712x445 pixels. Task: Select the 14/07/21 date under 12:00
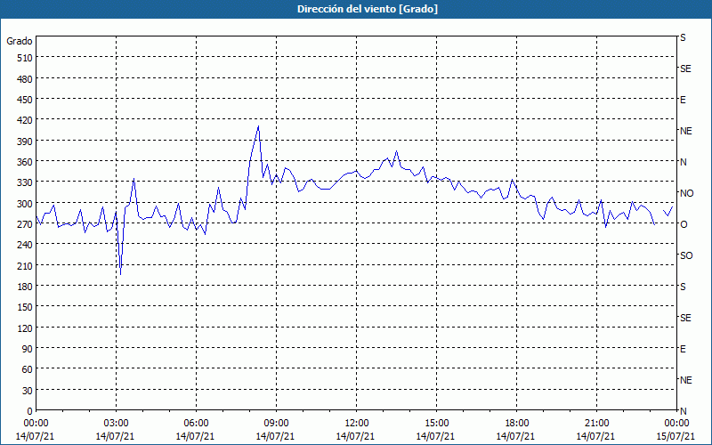[x=355, y=436]
